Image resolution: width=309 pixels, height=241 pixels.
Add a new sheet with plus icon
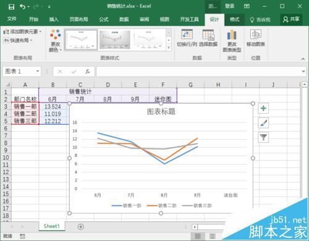point(81,227)
